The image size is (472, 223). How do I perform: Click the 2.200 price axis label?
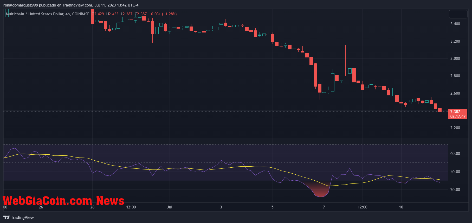[x=455, y=128]
